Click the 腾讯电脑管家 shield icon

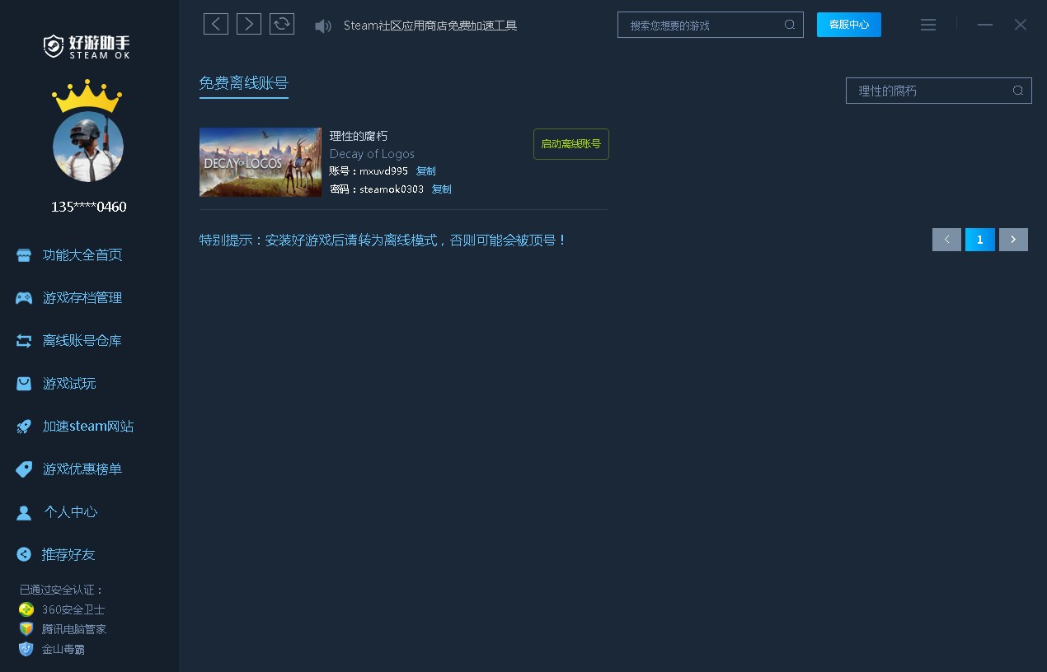pos(26,629)
